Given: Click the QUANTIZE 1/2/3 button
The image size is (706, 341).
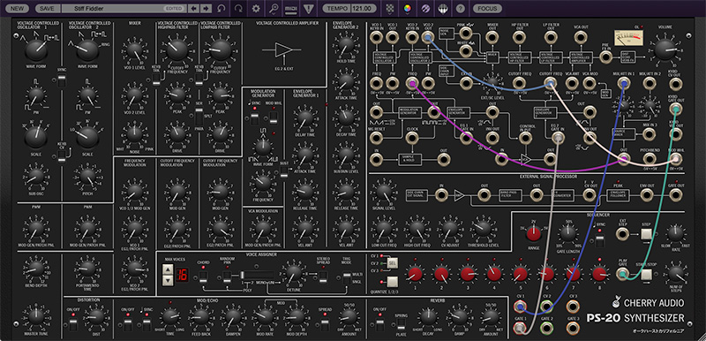Looking at the screenshot, I should click(x=393, y=282).
